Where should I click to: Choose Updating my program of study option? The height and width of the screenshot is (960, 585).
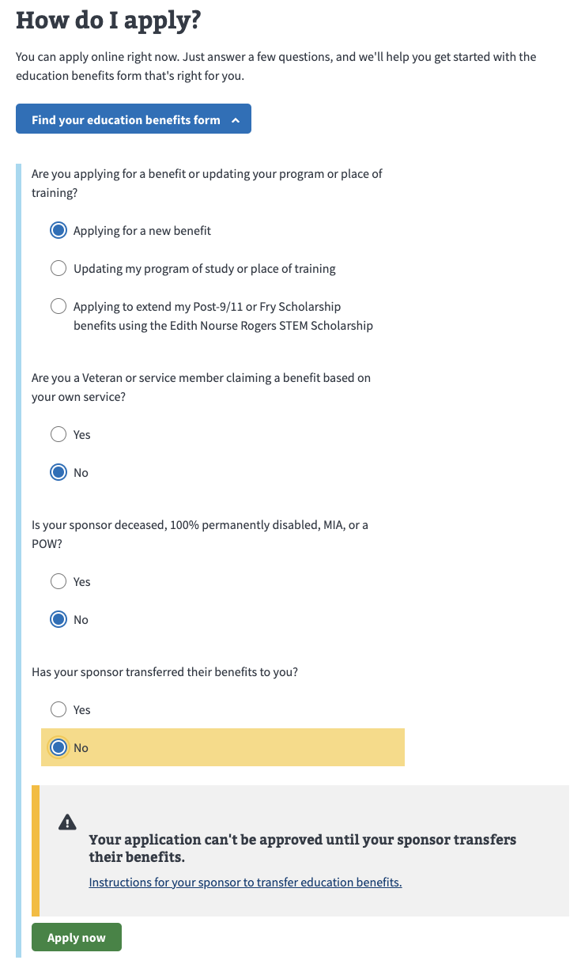point(58,268)
